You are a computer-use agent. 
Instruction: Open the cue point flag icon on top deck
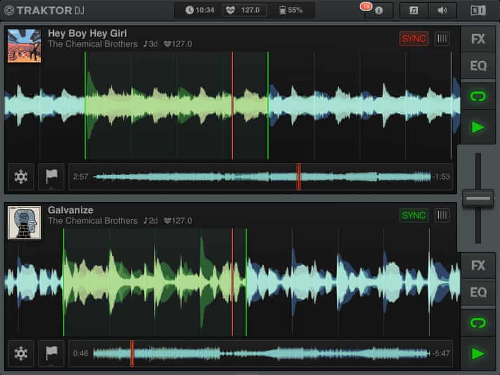(51, 176)
